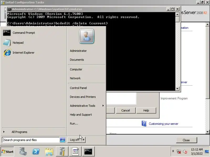Click Cancel in the dialog

tap(126, 110)
